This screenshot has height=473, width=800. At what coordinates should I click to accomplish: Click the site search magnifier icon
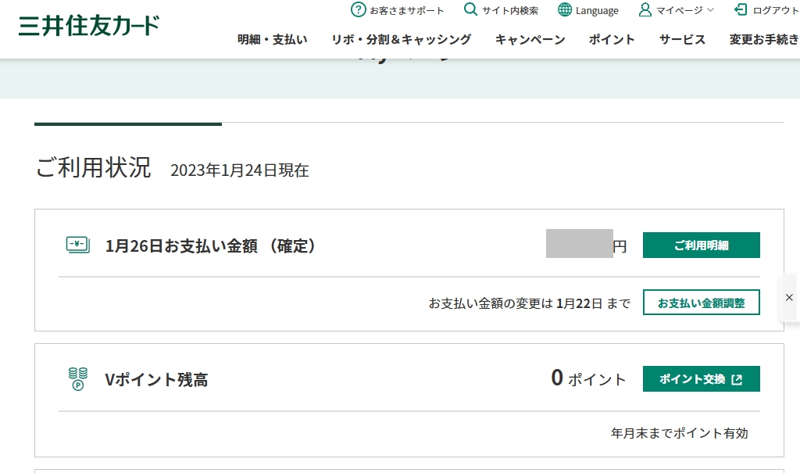tap(470, 10)
